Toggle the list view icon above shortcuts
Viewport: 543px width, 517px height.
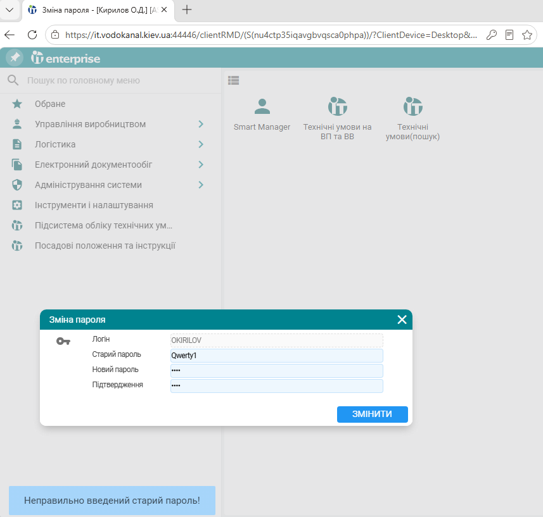pos(233,80)
